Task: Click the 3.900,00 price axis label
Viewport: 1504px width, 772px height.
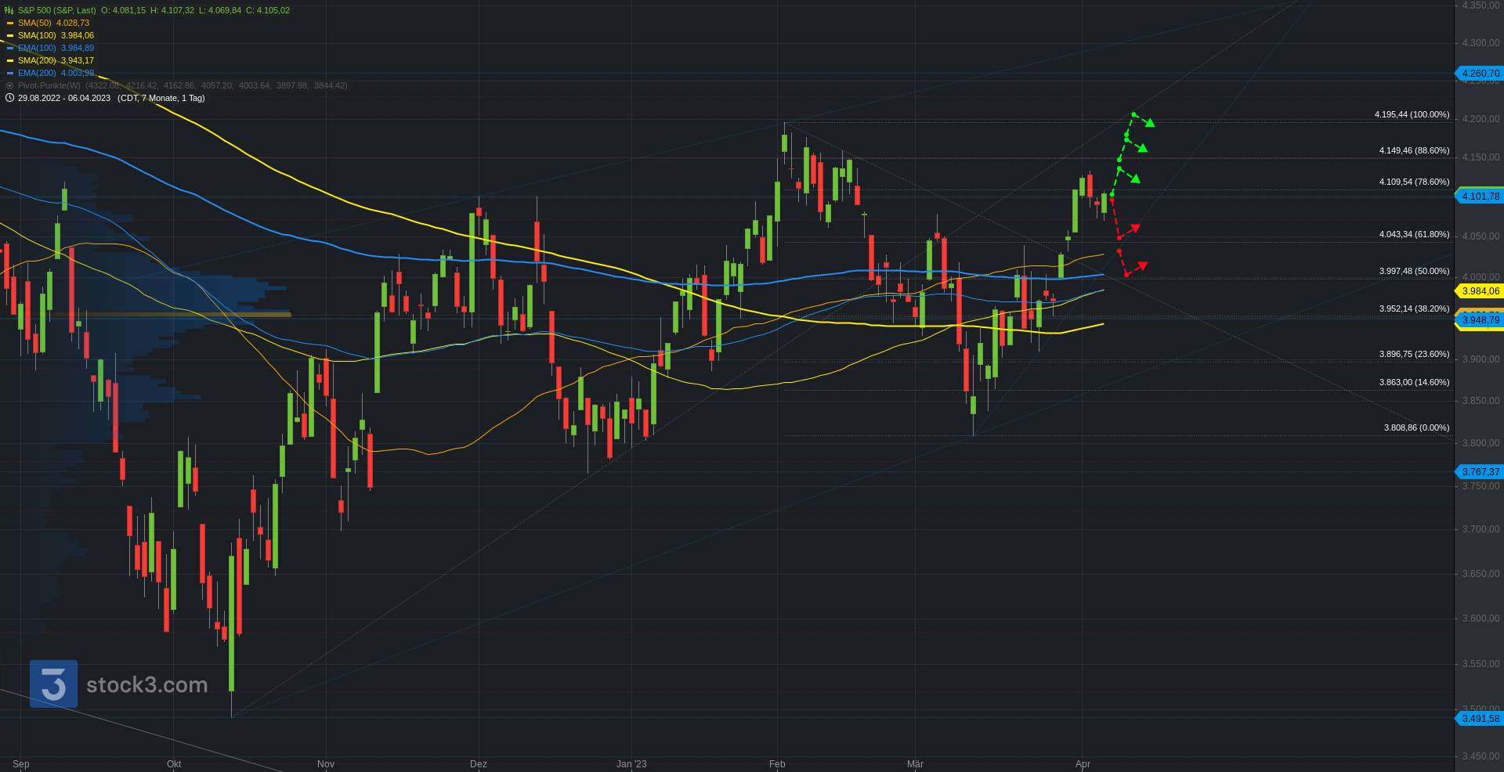Action: [1480, 359]
